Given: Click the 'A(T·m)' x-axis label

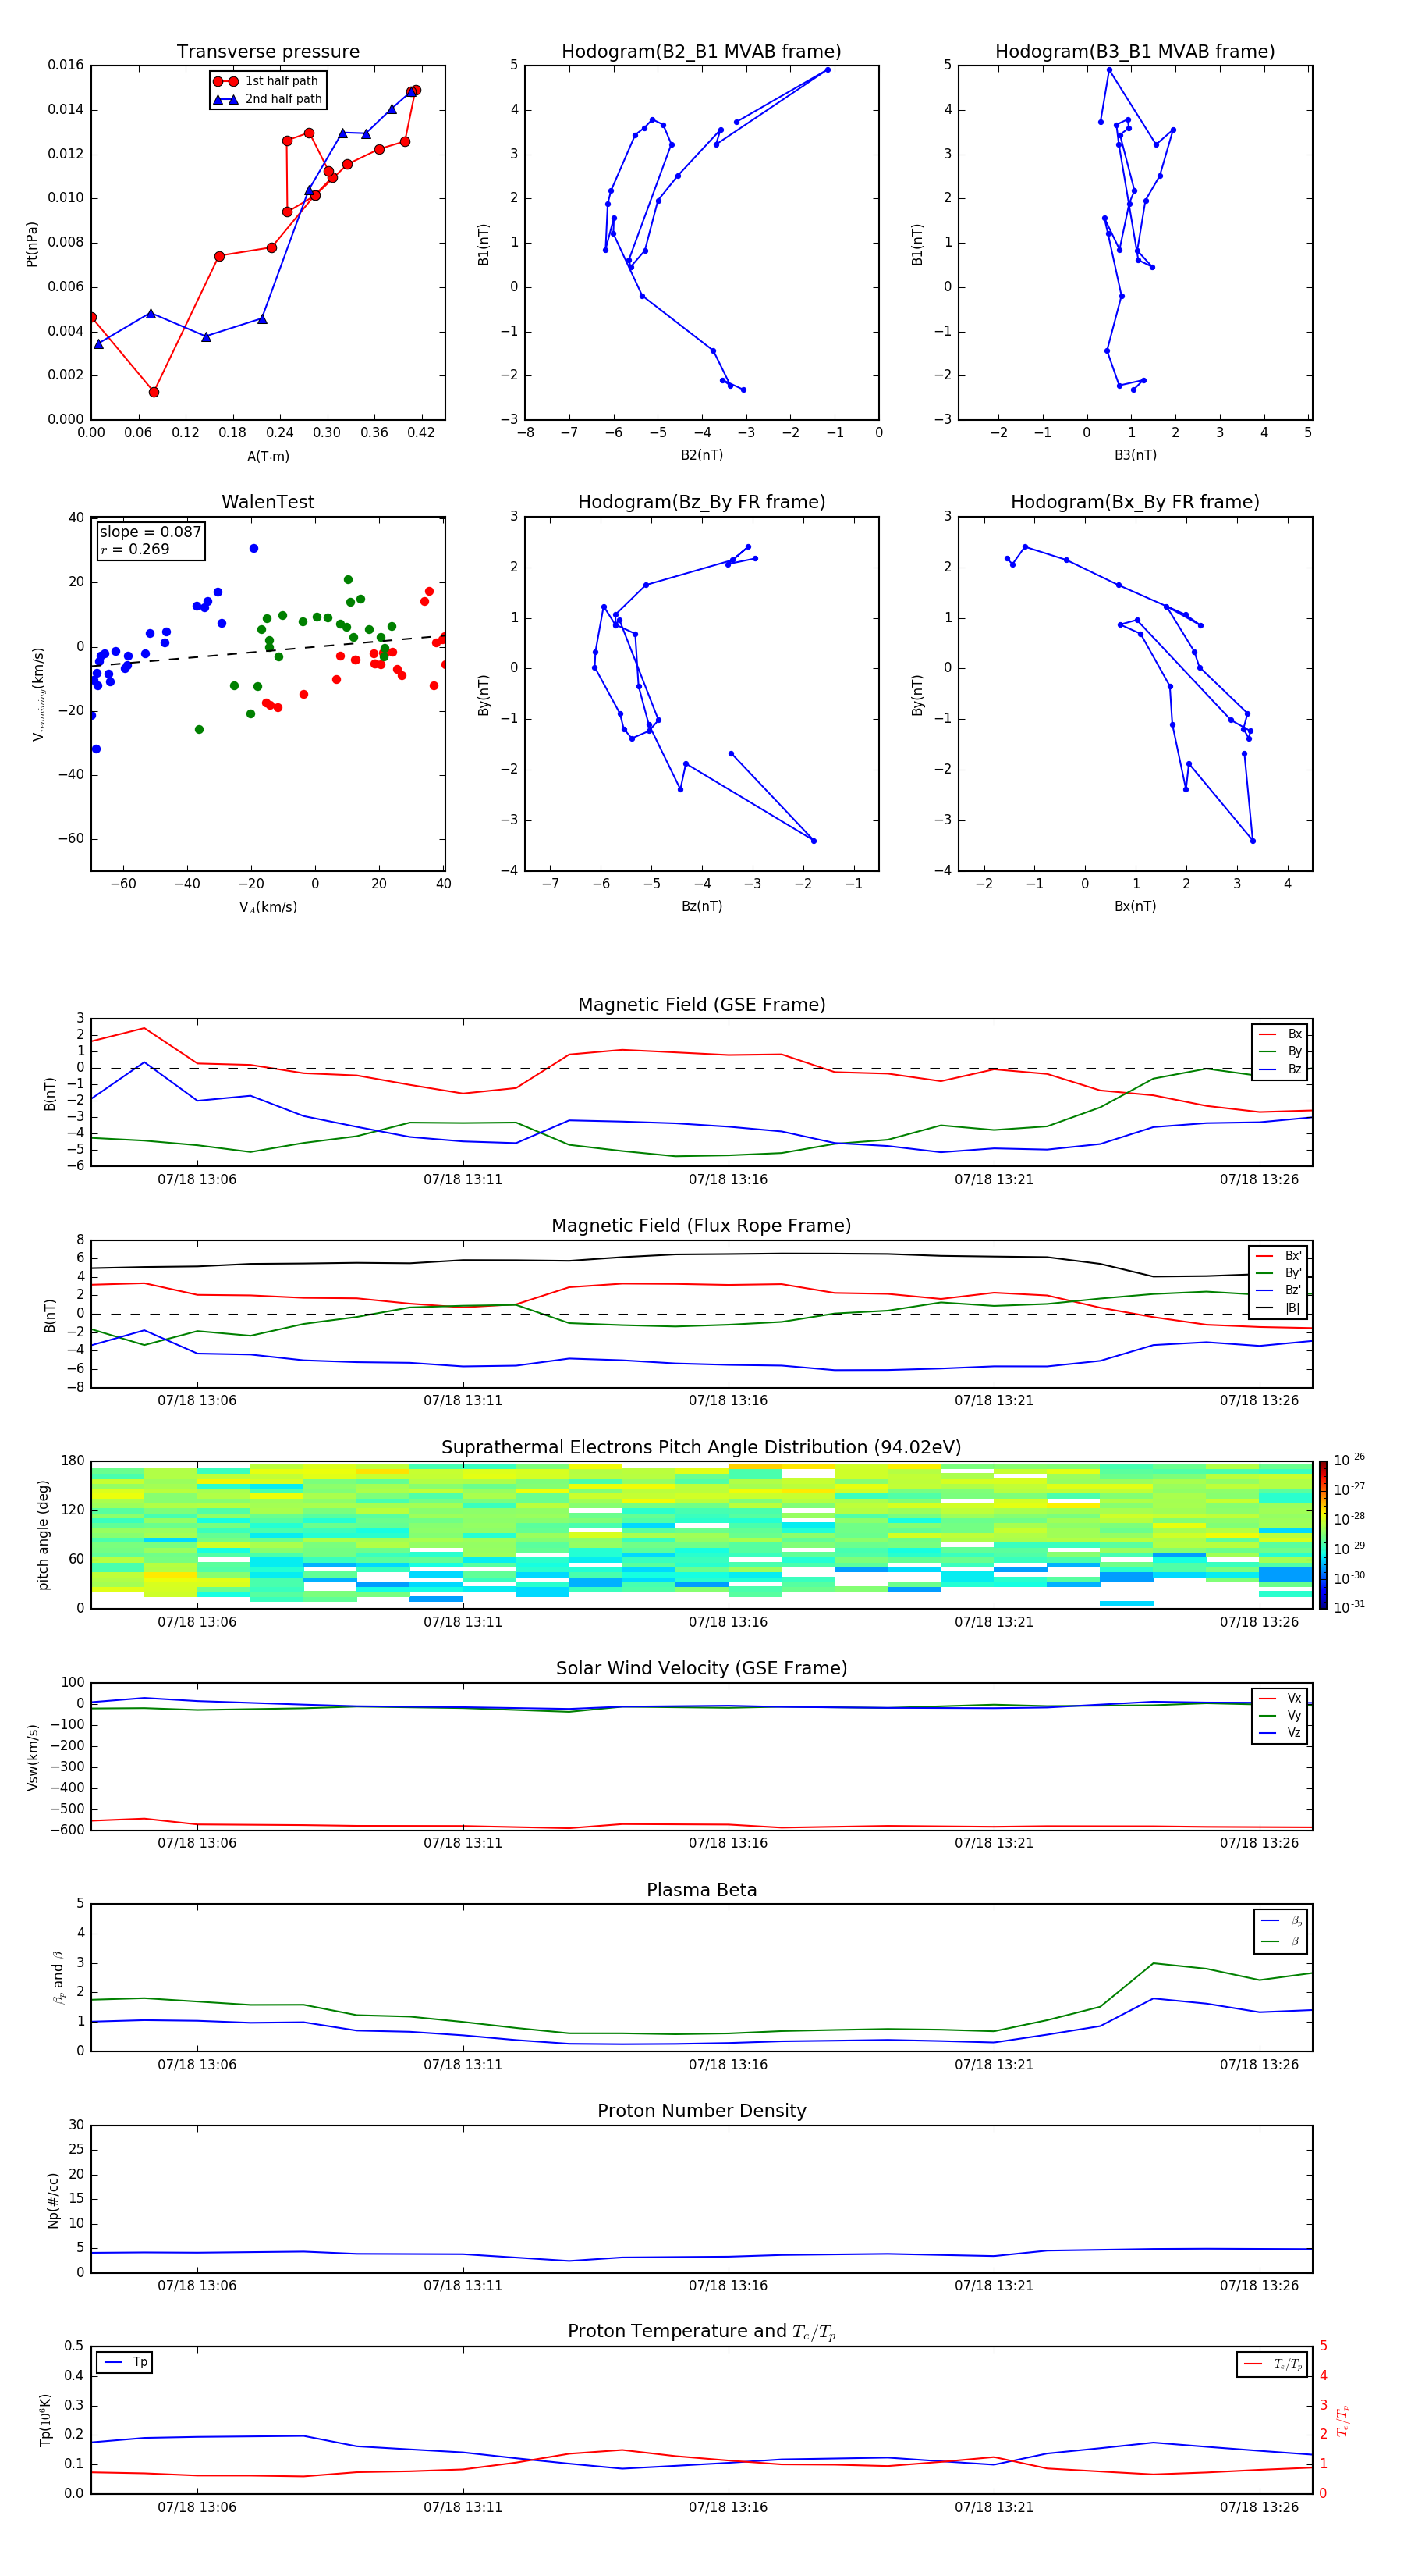Looking at the screenshot, I should click(x=268, y=456).
